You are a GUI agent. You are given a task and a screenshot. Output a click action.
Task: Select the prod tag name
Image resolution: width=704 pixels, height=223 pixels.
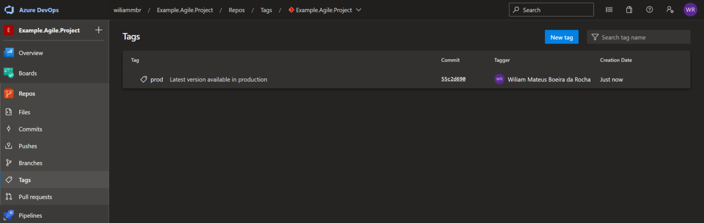pyautogui.click(x=157, y=80)
